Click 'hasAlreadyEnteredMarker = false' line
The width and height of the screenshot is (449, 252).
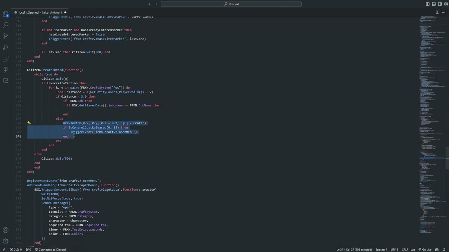[x=76, y=34]
